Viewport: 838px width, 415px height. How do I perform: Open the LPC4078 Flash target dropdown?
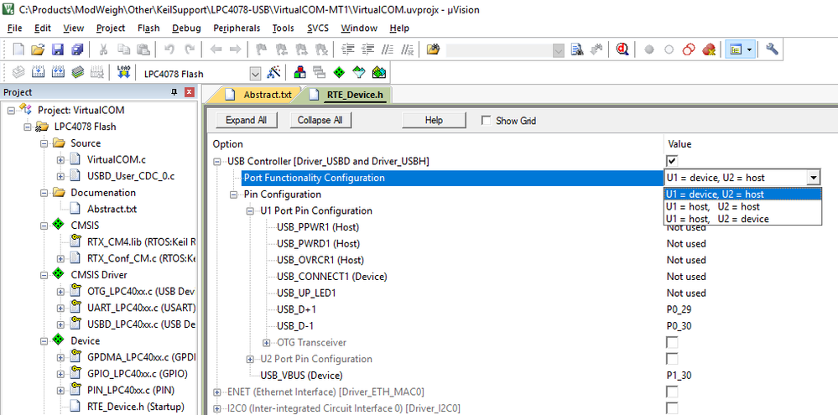pyautogui.click(x=255, y=74)
